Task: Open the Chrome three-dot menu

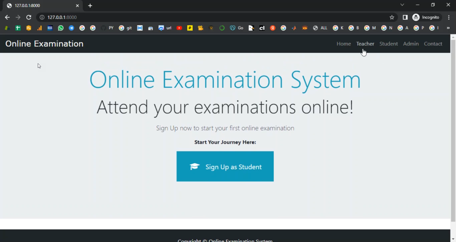Action: pyautogui.click(x=449, y=17)
